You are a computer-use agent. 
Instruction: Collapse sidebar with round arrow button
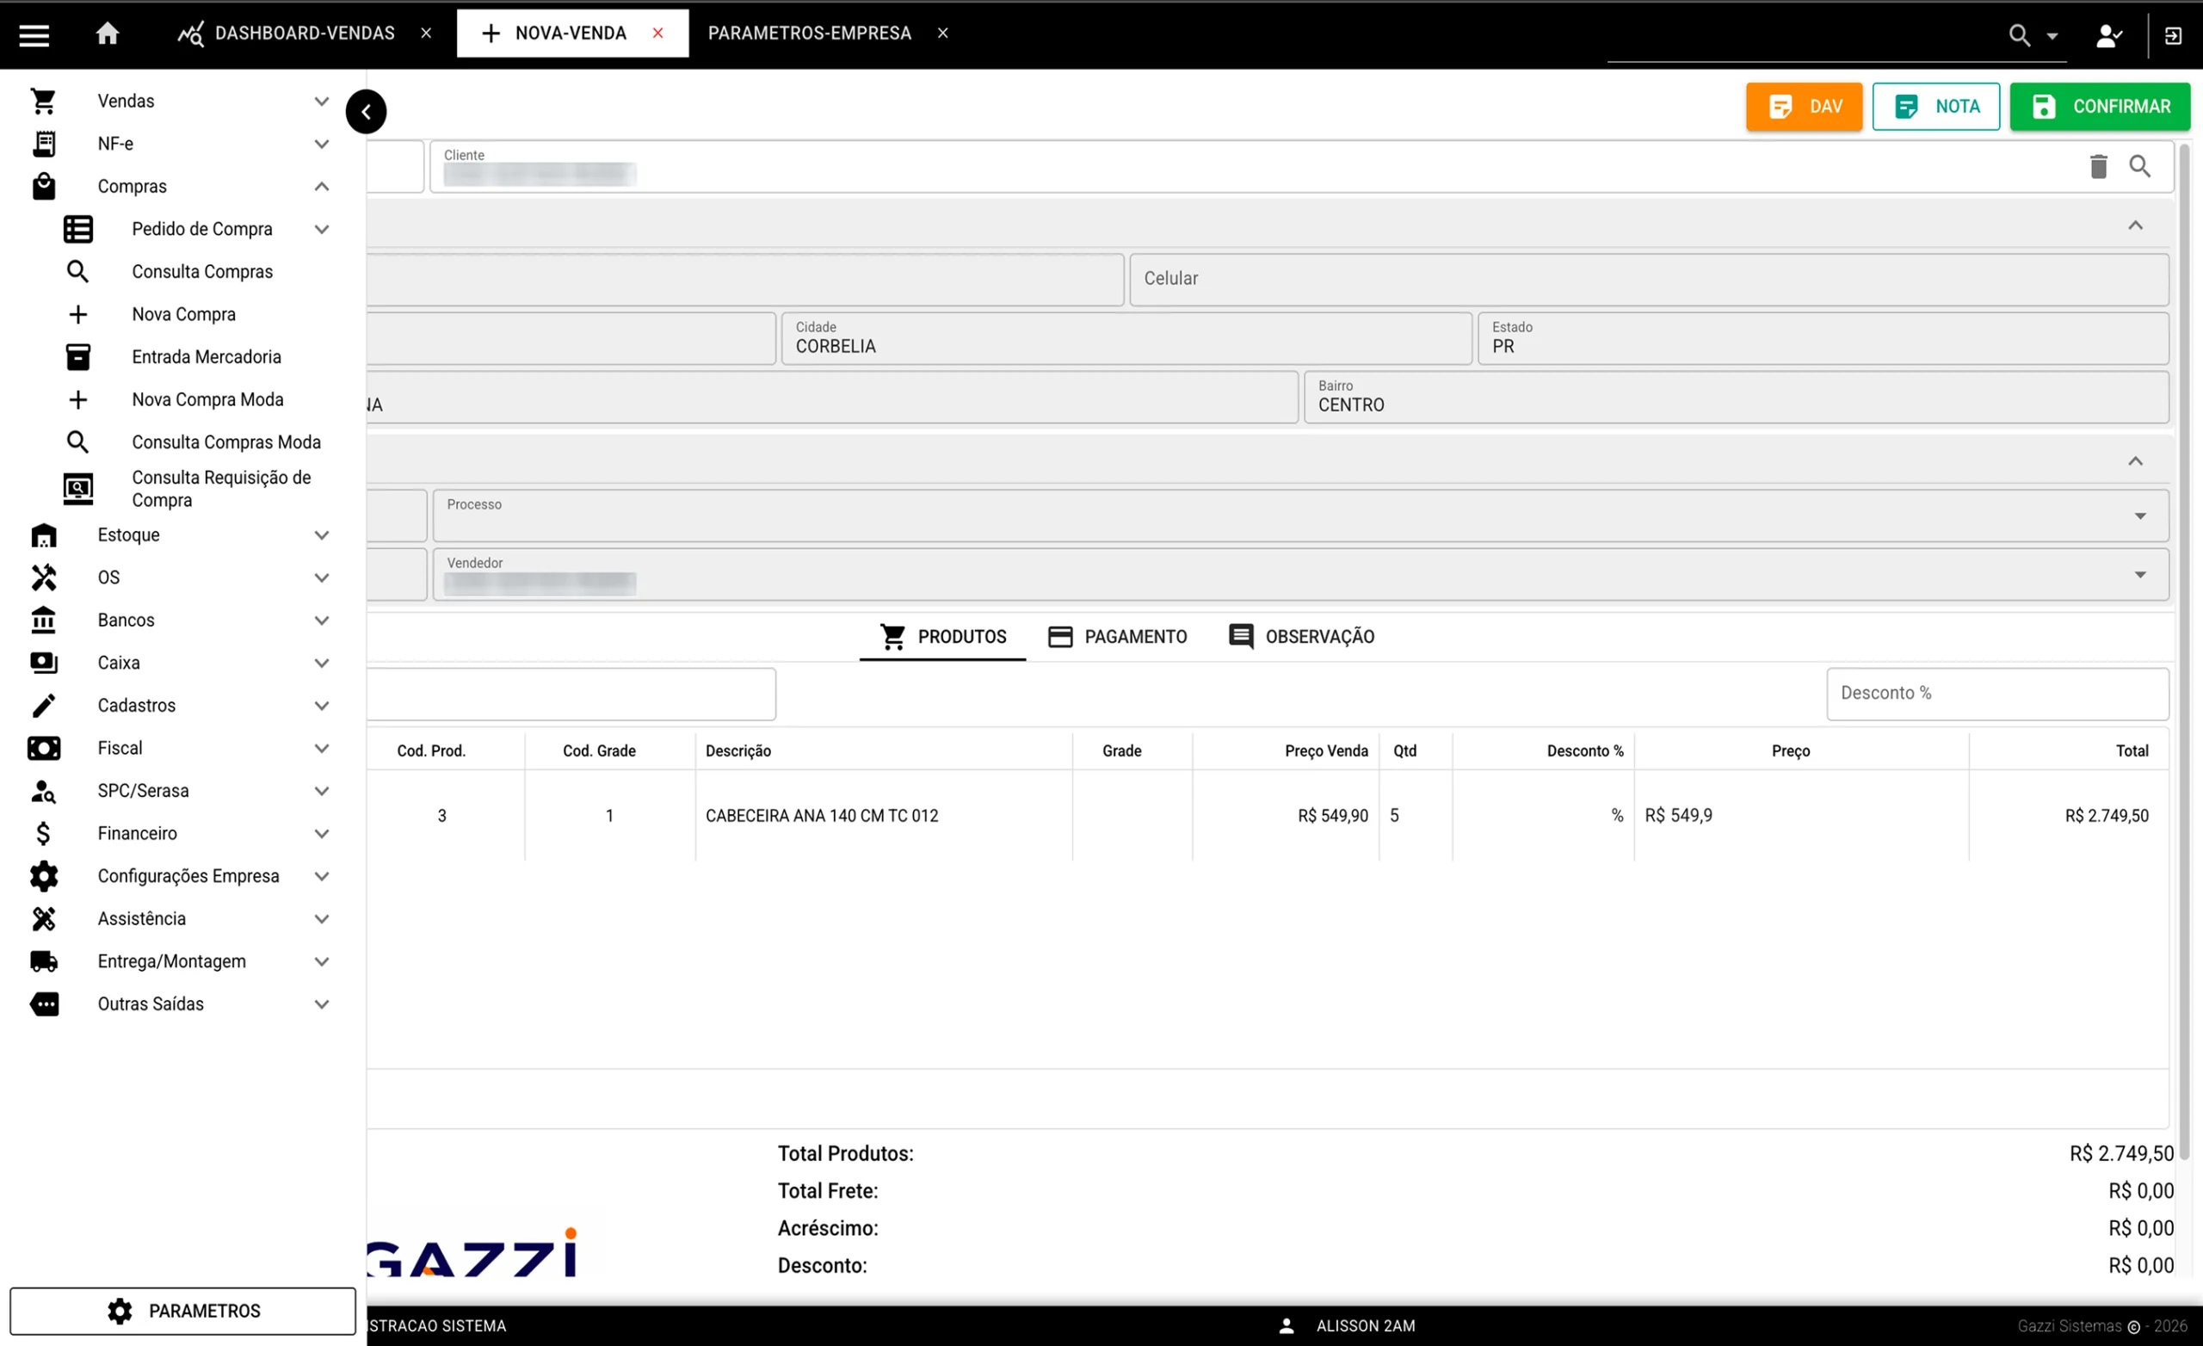(366, 112)
